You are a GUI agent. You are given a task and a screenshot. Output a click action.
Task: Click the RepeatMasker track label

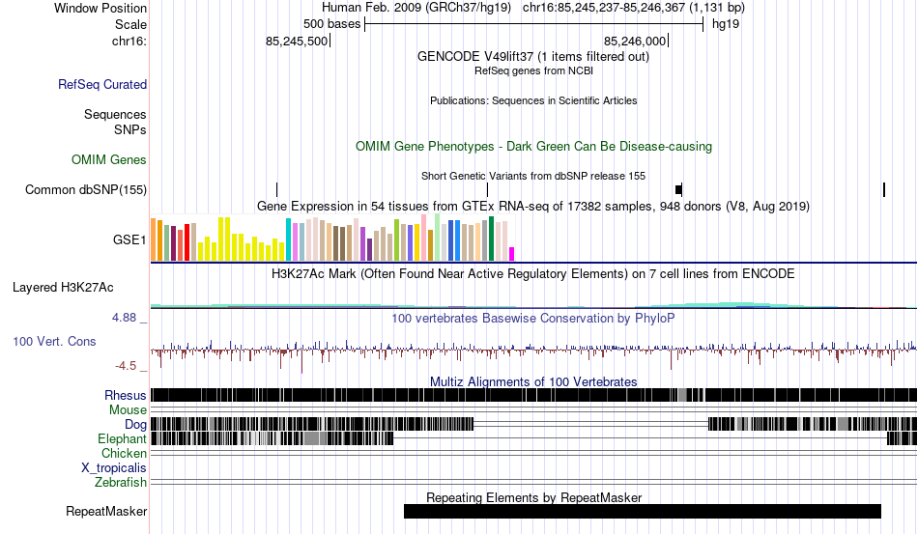(106, 511)
